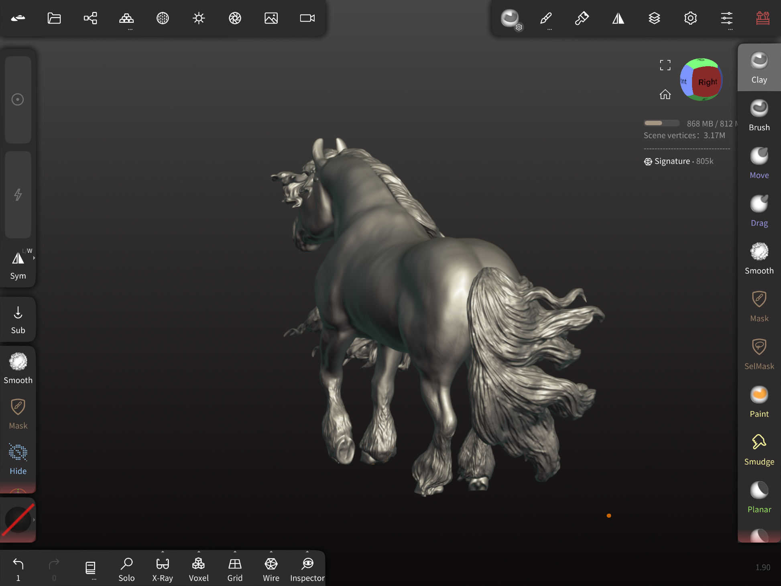Open the camera video recording menu
Viewport: 781px width, 586px height.
coord(307,18)
